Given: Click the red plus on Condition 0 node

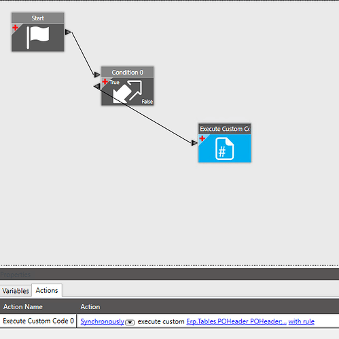Looking at the screenshot, I should [105, 81].
